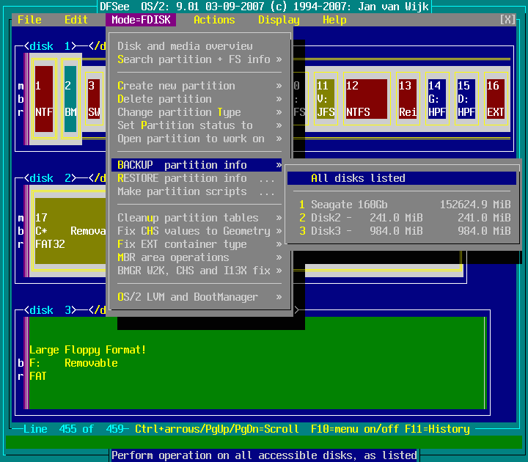This screenshot has width=528, height=462.
Task: Select partition 16 EXT block
Action: (x=496, y=99)
